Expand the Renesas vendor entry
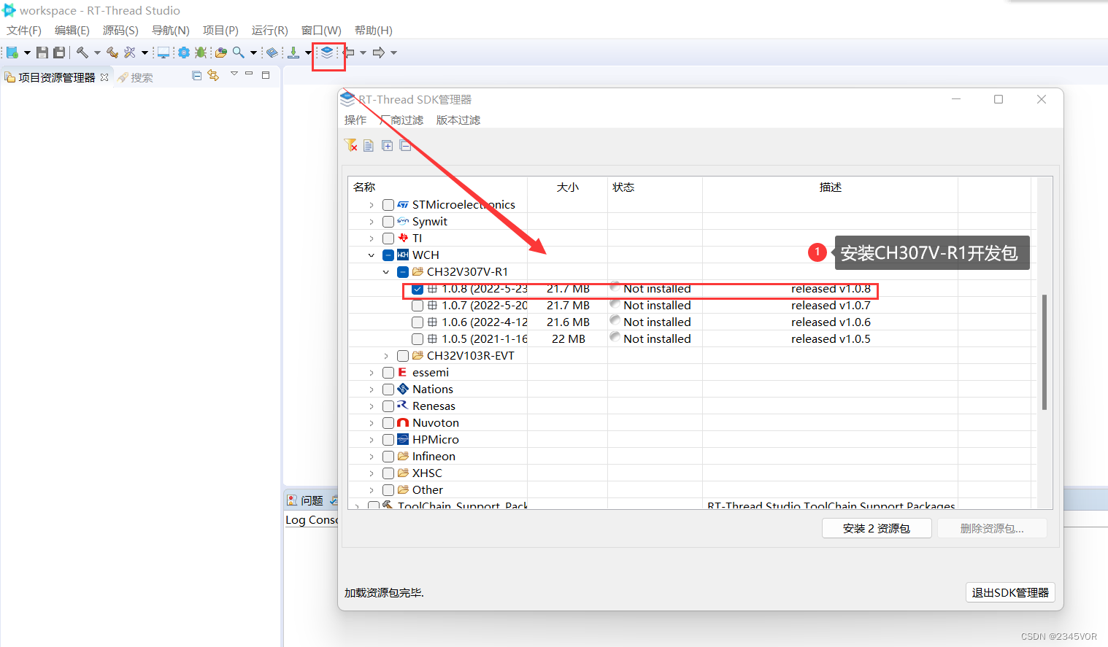Viewport: 1108px width, 647px height. click(x=371, y=406)
